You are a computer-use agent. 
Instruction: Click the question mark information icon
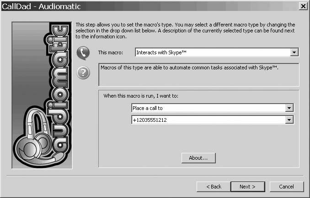tap(83, 73)
